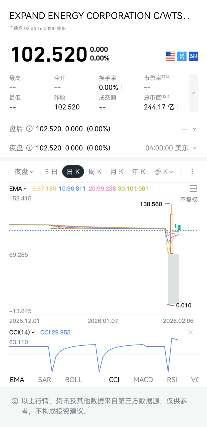Switch sub-indicator to RSI
This screenshot has height=427, width=207.
172,380
